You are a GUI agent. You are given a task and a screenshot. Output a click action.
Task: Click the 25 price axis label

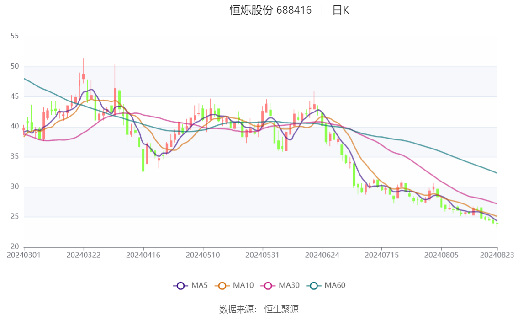coord(15,217)
